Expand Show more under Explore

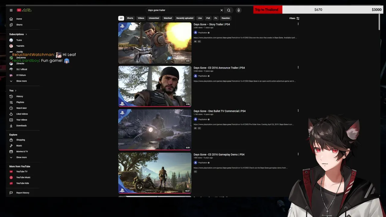pyautogui.click(x=21, y=157)
